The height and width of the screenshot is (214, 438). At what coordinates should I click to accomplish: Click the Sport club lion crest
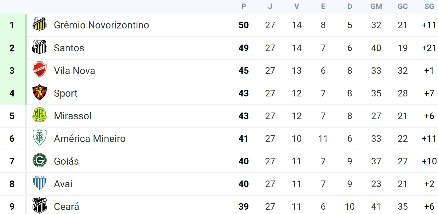(x=40, y=92)
